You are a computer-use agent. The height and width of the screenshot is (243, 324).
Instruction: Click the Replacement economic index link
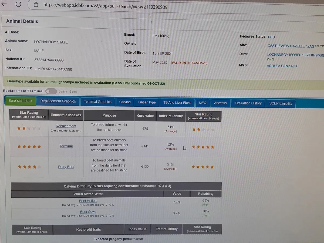(x=66, y=126)
